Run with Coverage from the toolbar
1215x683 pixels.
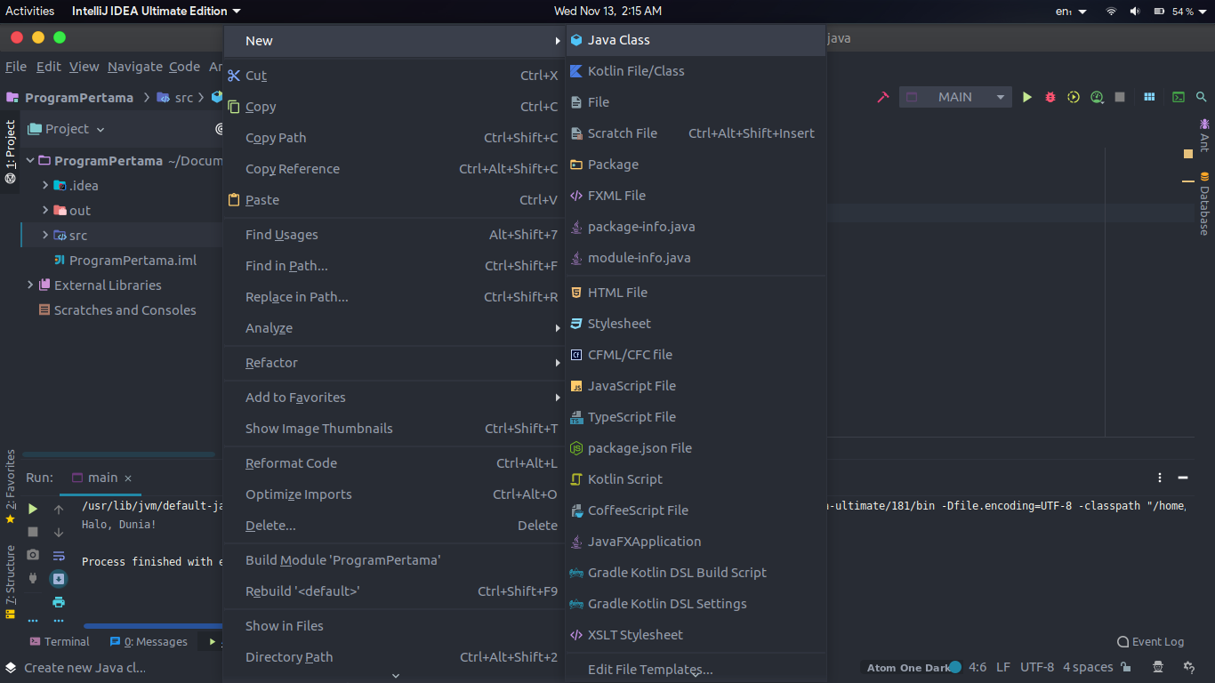(x=1074, y=97)
